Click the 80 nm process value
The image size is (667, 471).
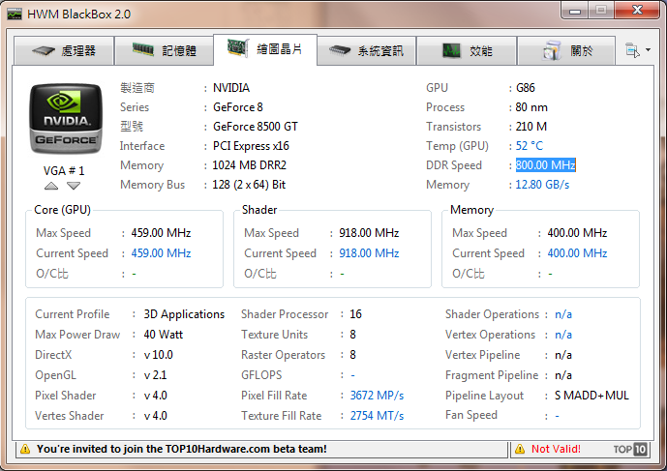(x=531, y=107)
